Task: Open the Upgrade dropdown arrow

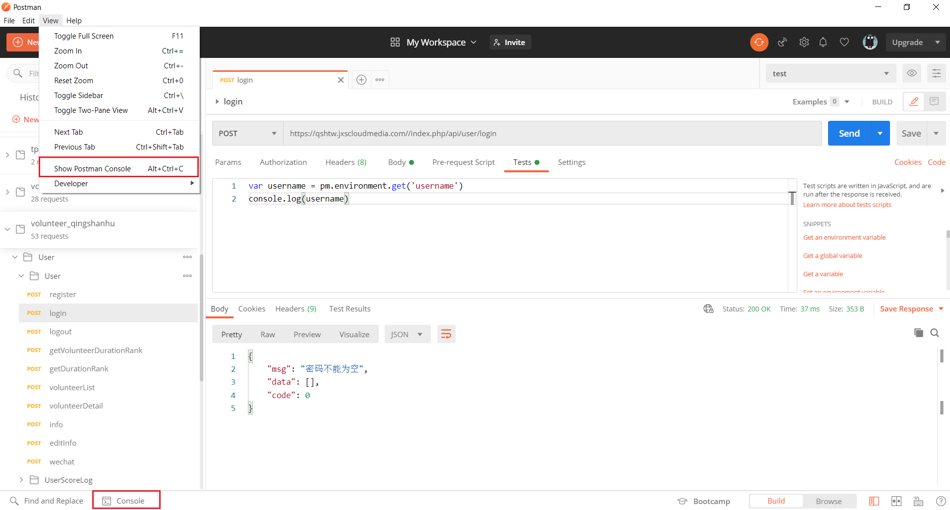Action: pyautogui.click(x=937, y=43)
